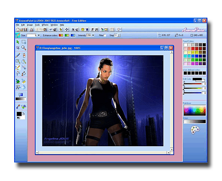Select Step 1 button
Viewport: 222px width, 181px height.
pyautogui.click(x=116, y=35)
